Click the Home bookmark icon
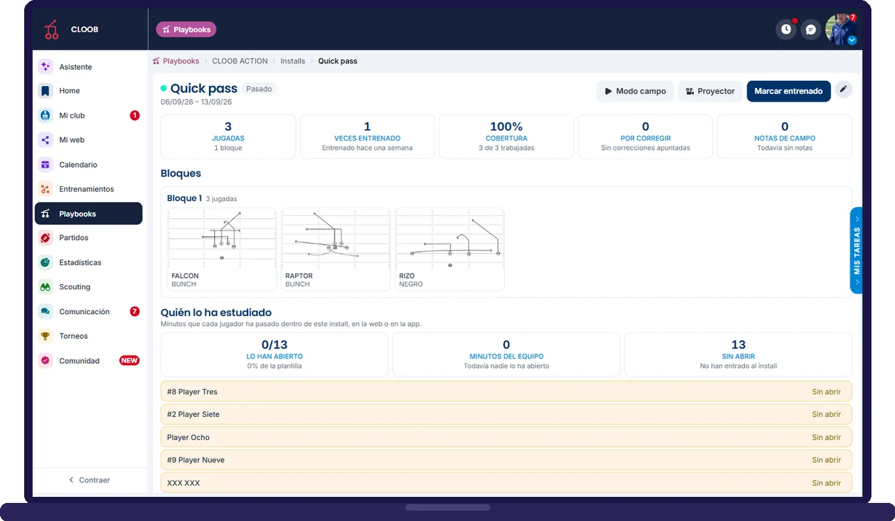895x521 pixels. click(45, 90)
